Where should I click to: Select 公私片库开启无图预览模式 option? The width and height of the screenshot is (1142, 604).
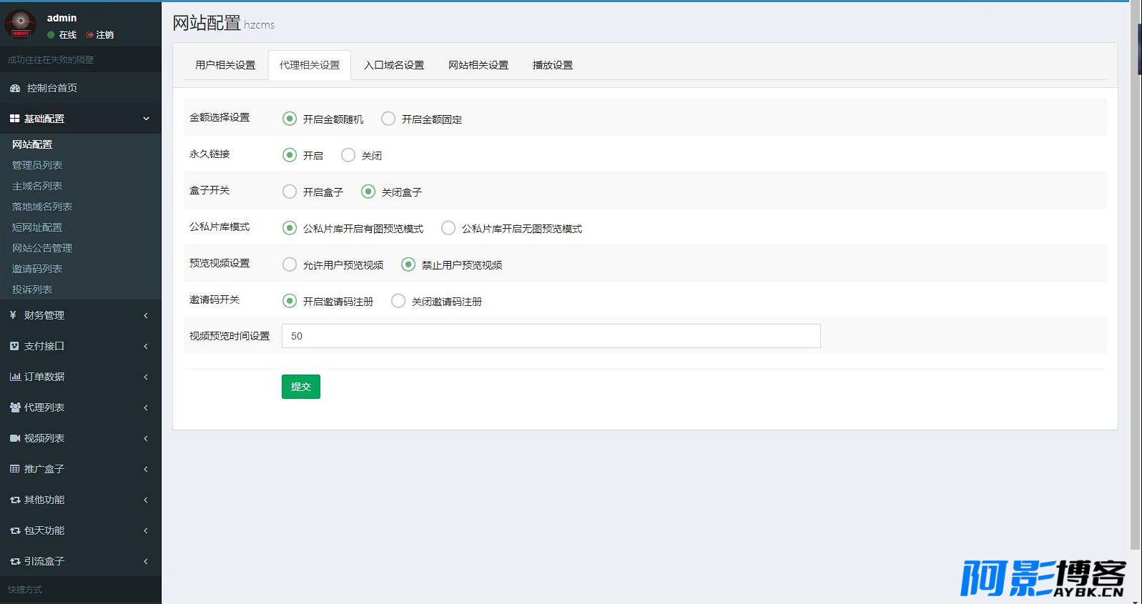click(448, 228)
